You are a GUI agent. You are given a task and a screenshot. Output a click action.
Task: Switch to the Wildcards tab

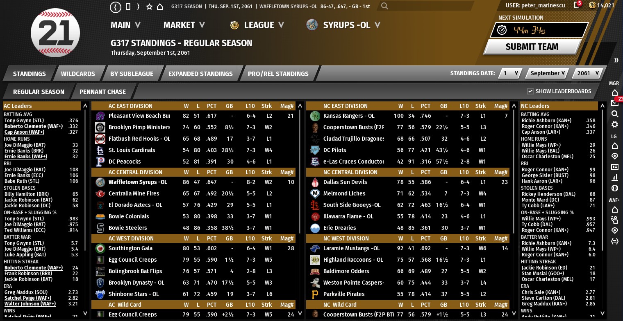coord(78,74)
